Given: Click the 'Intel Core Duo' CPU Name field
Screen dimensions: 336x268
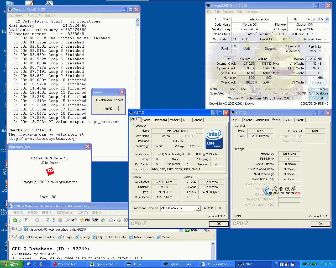Looking at the screenshot, I should [259, 19].
